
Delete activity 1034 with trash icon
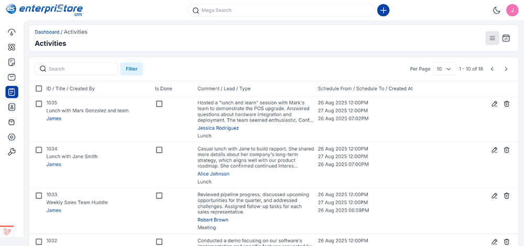point(507,150)
